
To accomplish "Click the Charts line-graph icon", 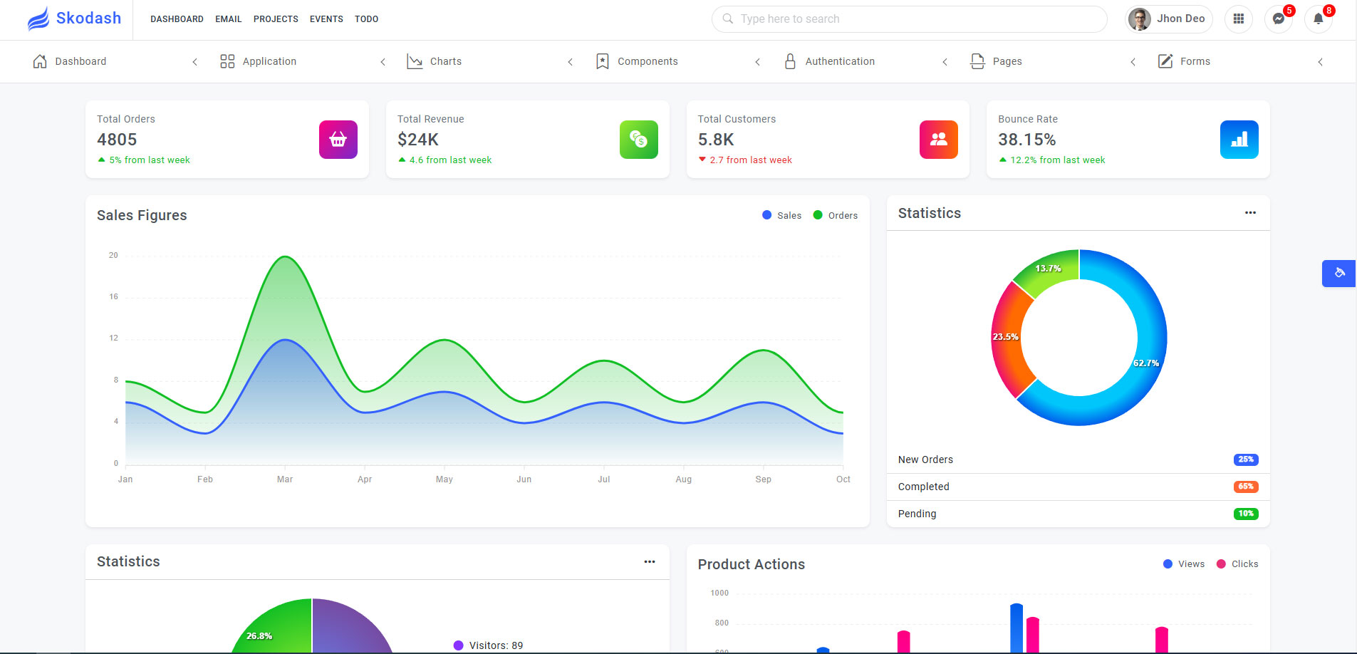I will [x=415, y=61].
